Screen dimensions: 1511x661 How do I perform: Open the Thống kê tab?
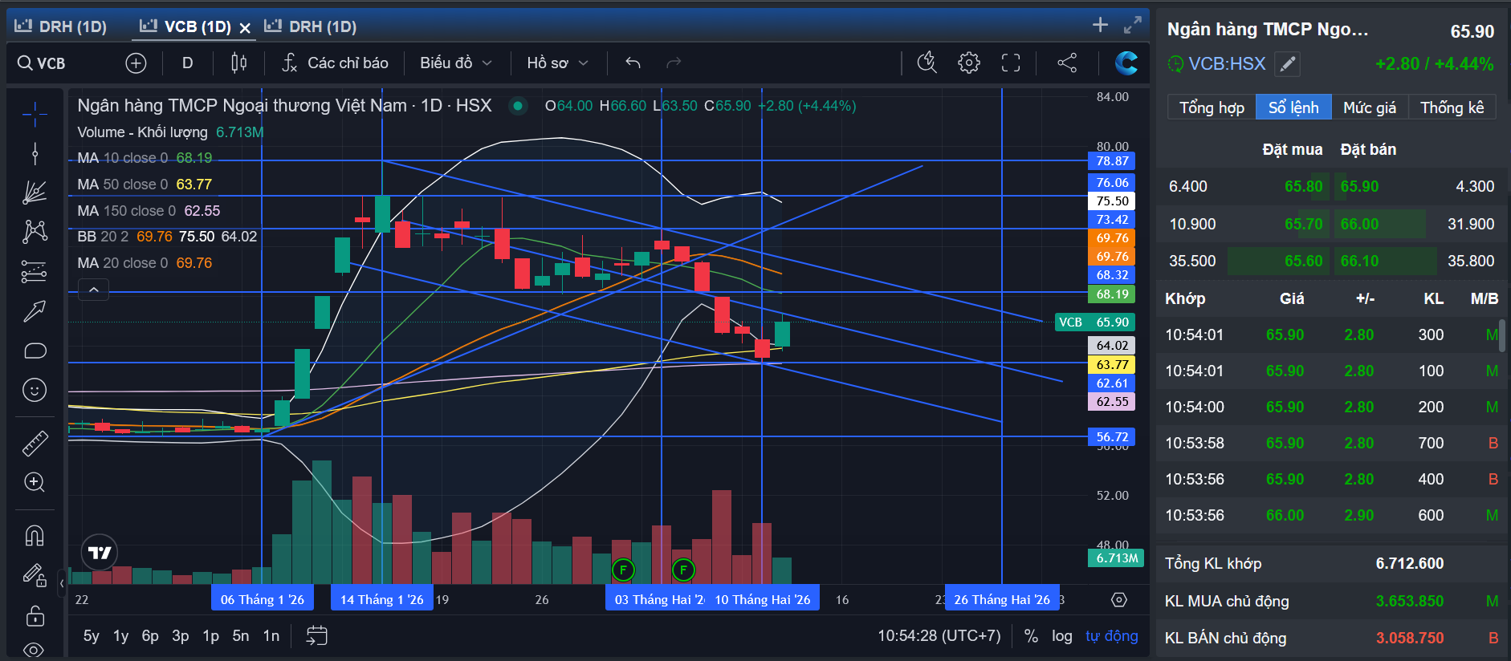[x=1452, y=107]
